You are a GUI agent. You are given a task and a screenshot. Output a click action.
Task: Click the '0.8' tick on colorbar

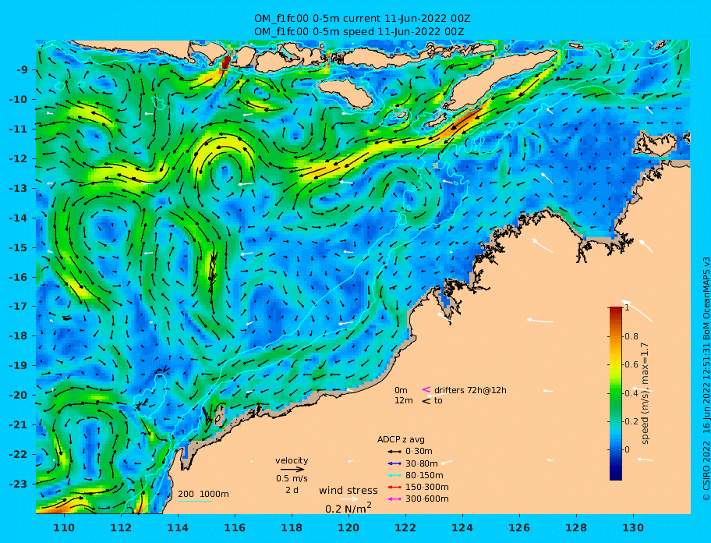point(631,336)
